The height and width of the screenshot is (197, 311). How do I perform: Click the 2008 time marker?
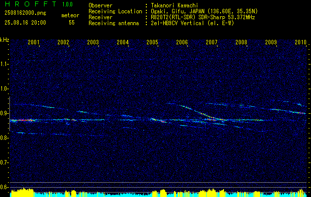[241, 42]
